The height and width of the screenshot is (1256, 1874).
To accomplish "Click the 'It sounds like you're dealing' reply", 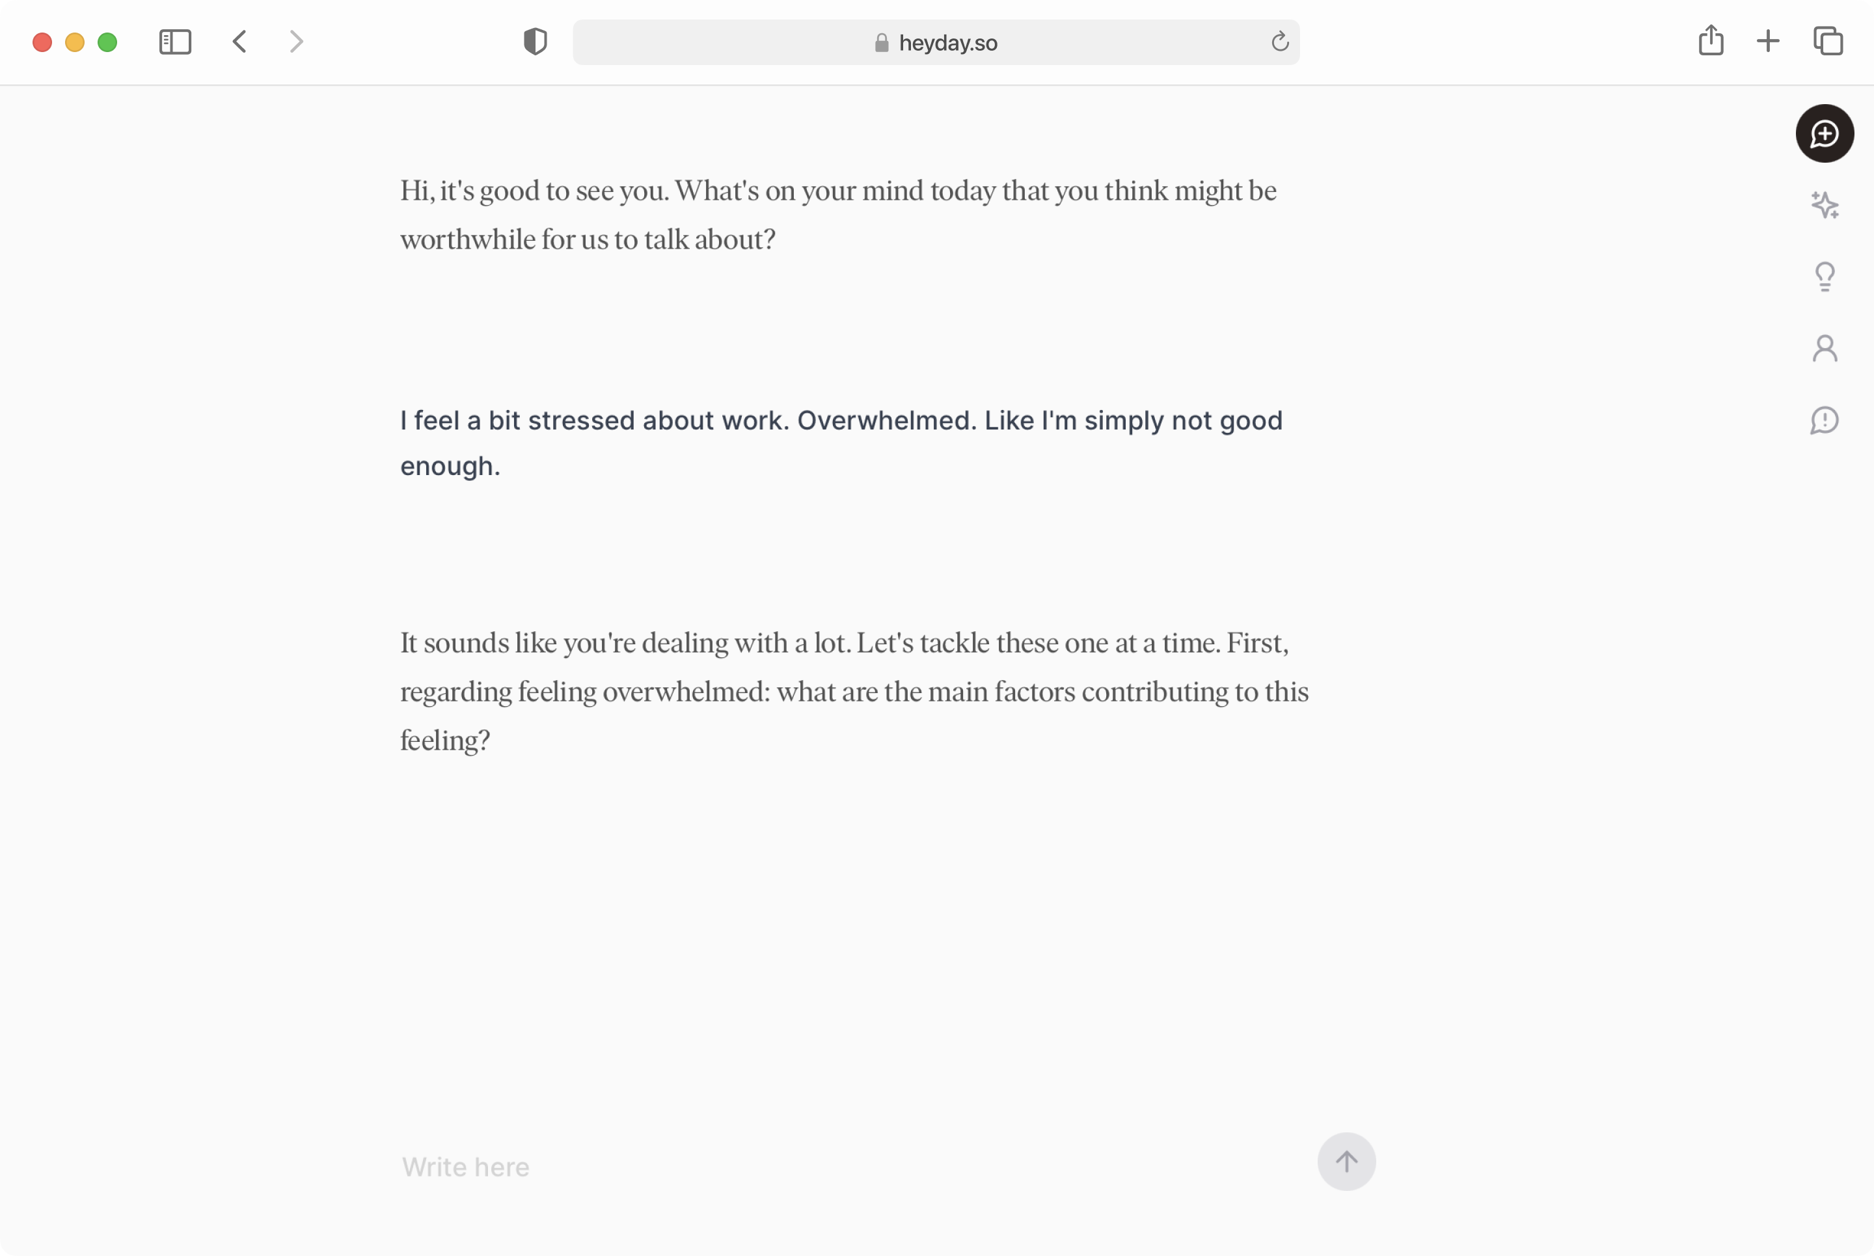I will click(x=854, y=691).
